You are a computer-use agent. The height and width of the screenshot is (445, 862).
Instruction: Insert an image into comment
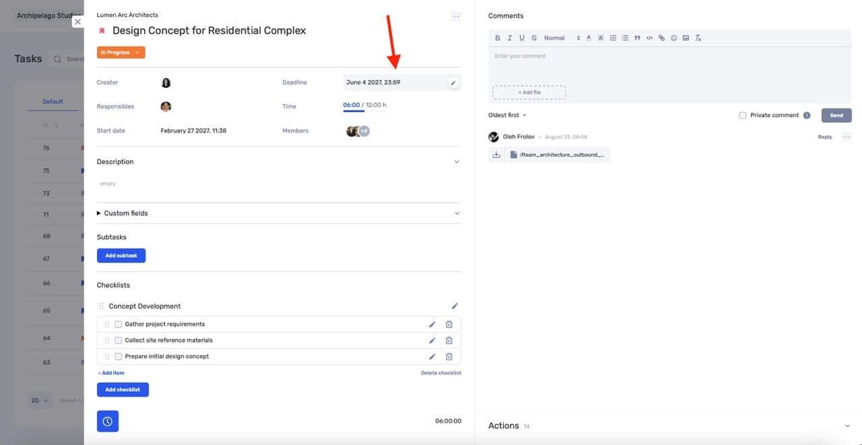[686, 38]
